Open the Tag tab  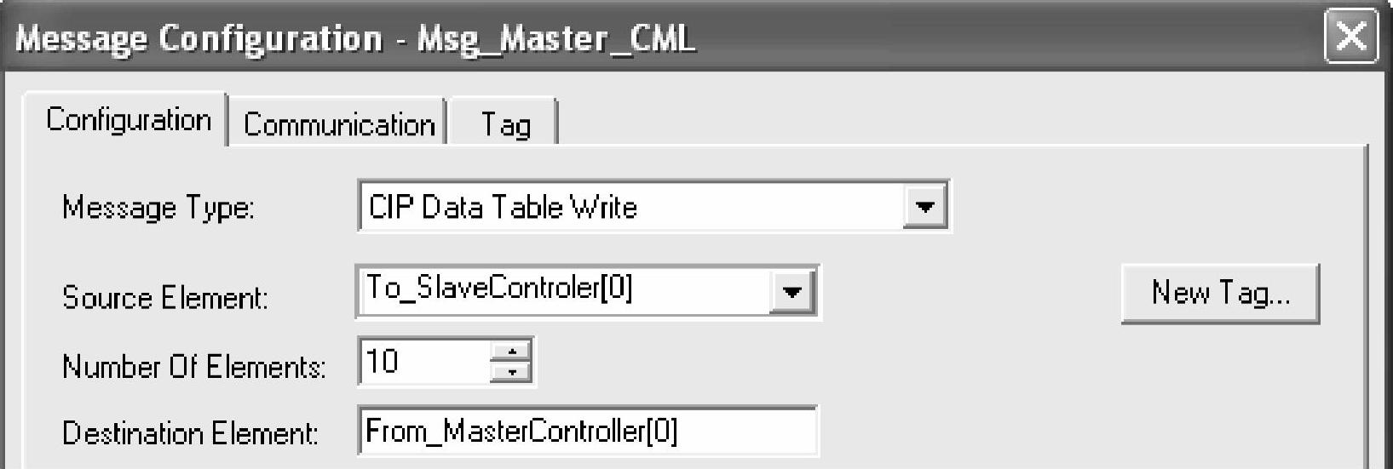tap(505, 124)
